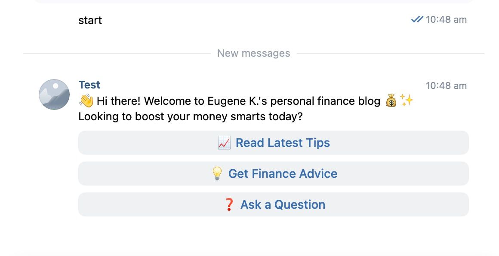Click the double-check read receipt icon
The image size is (499, 256).
pos(417,19)
